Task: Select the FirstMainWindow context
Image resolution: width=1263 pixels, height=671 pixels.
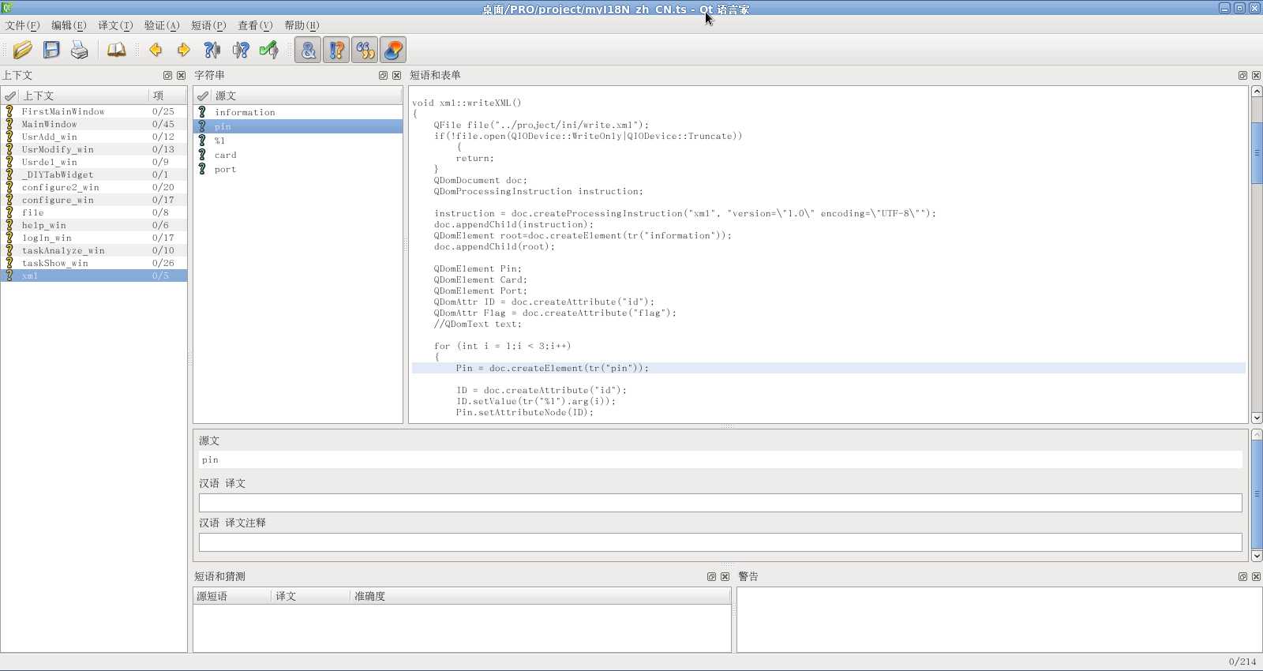Action: [x=94, y=111]
